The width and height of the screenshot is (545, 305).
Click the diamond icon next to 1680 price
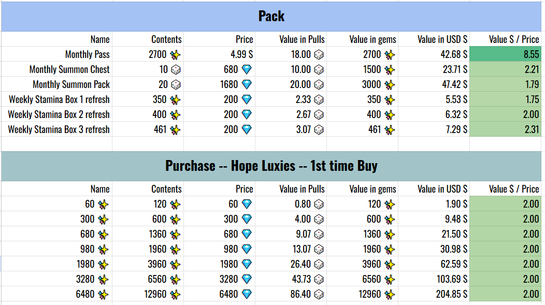click(247, 84)
